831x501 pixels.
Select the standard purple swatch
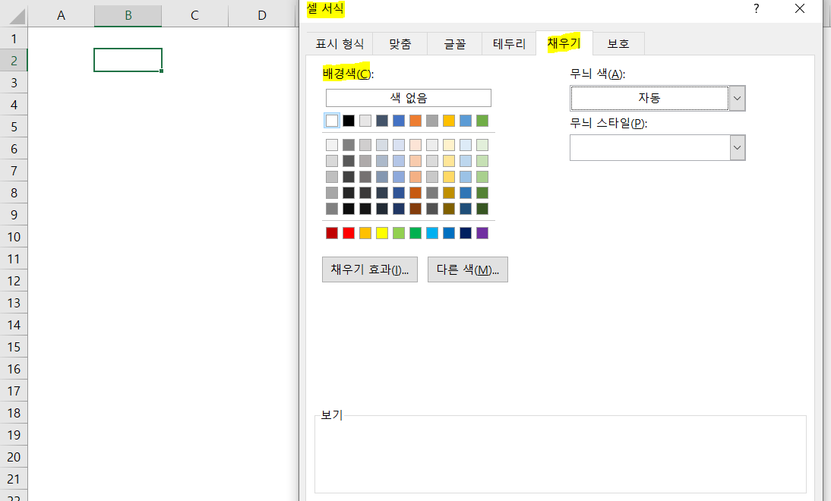(482, 233)
